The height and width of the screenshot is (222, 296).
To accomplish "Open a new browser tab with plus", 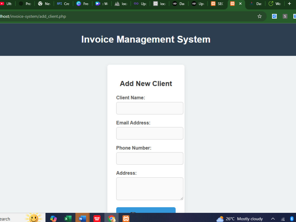I will pos(289,4).
